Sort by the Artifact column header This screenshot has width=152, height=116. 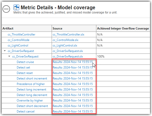coord(8,28)
